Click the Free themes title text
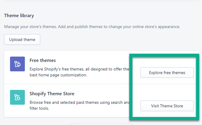202x125 pixels. click(43, 60)
